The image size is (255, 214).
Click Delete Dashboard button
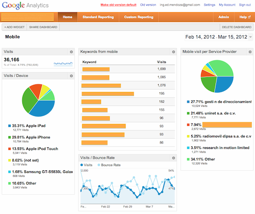pyautogui.click(x=237, y=27)
